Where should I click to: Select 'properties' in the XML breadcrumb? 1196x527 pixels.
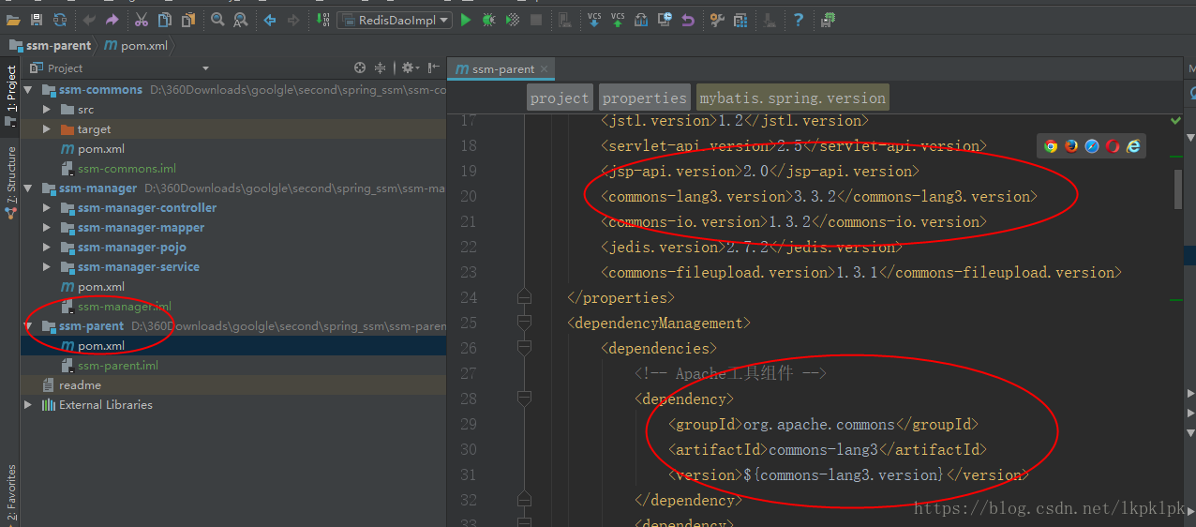point(645,98)
